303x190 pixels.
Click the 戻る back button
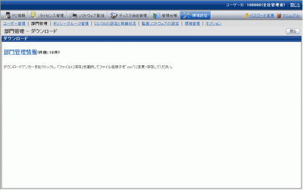[293, 31]
